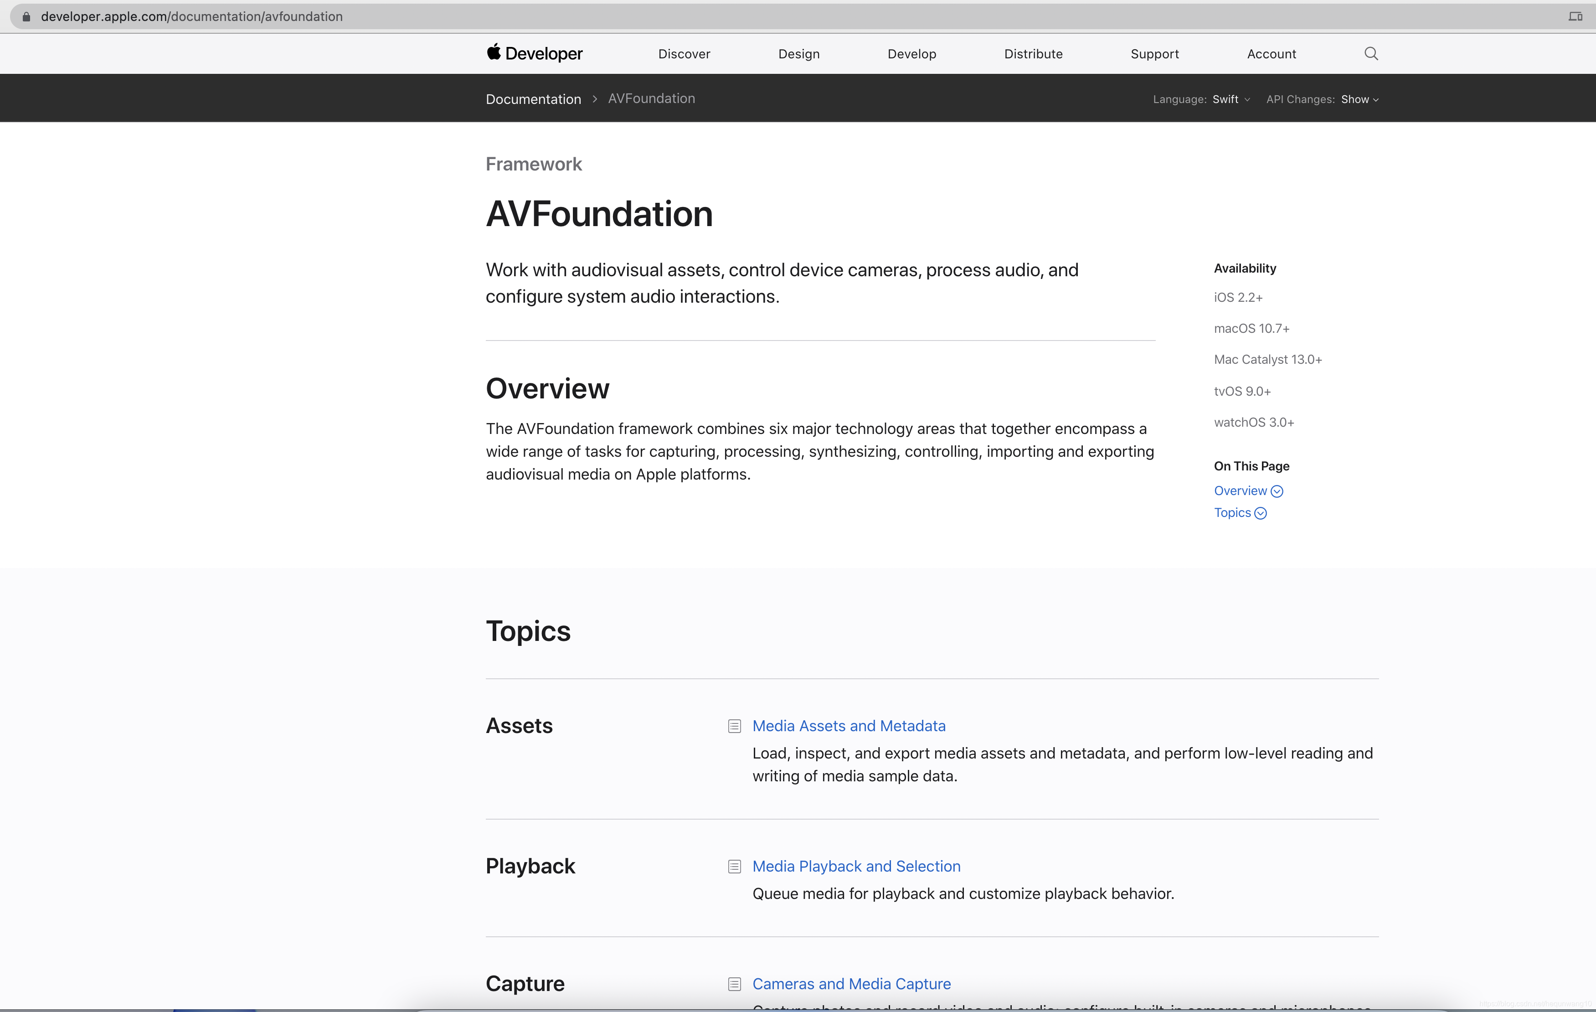Image resolution: width=1596 pixels, height=1012 pixels.
Task: Click the article icon beside Cameras and Media Capture
Action: coord(734,984)
